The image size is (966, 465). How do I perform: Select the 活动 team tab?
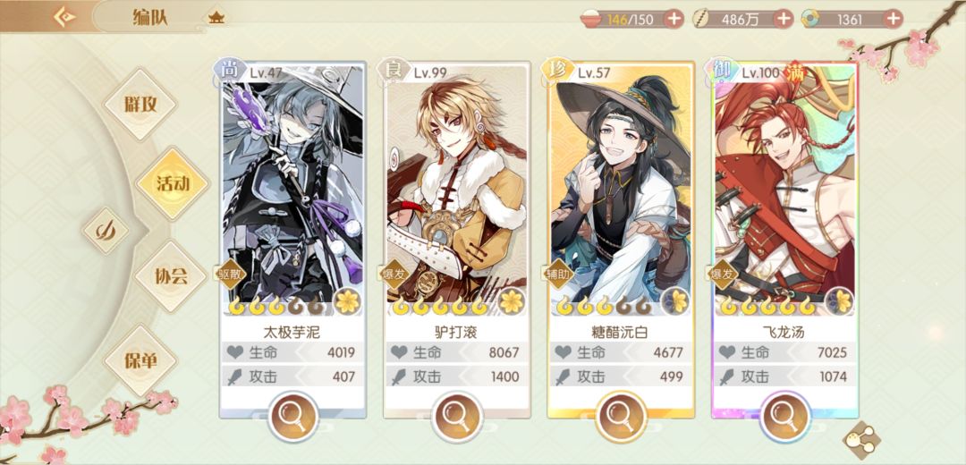coord(173,183)
